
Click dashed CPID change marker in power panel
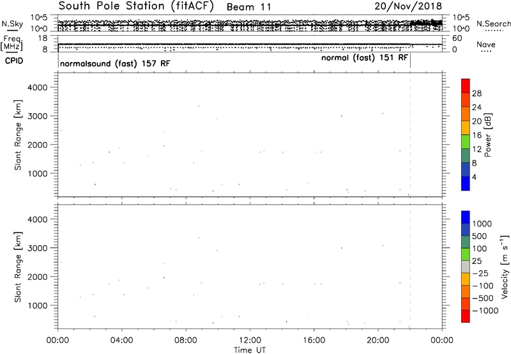(410, 134)
